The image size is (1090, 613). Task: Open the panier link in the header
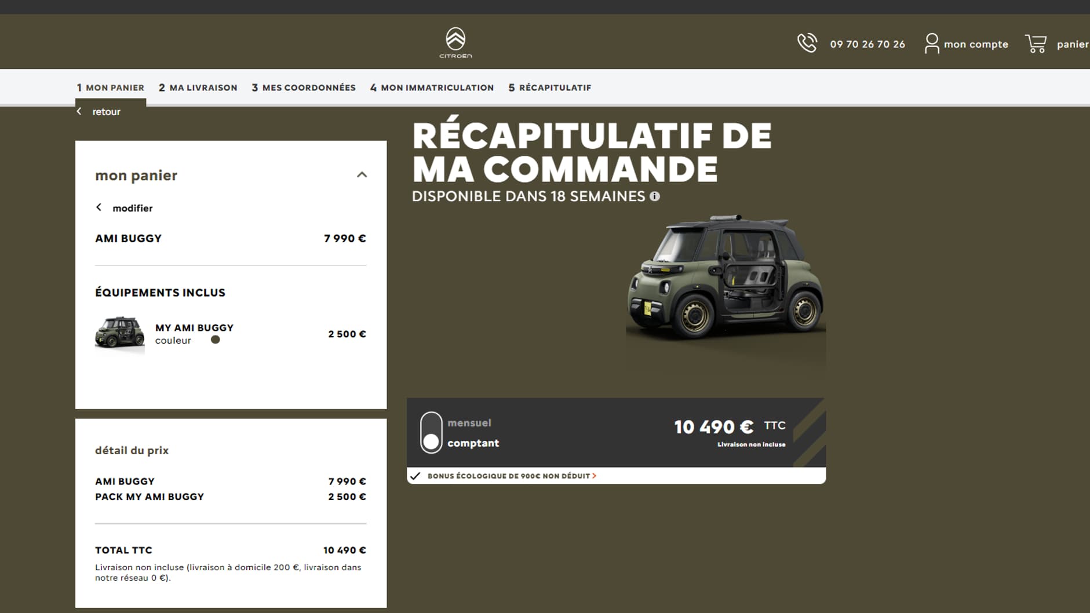point(1072,45)
